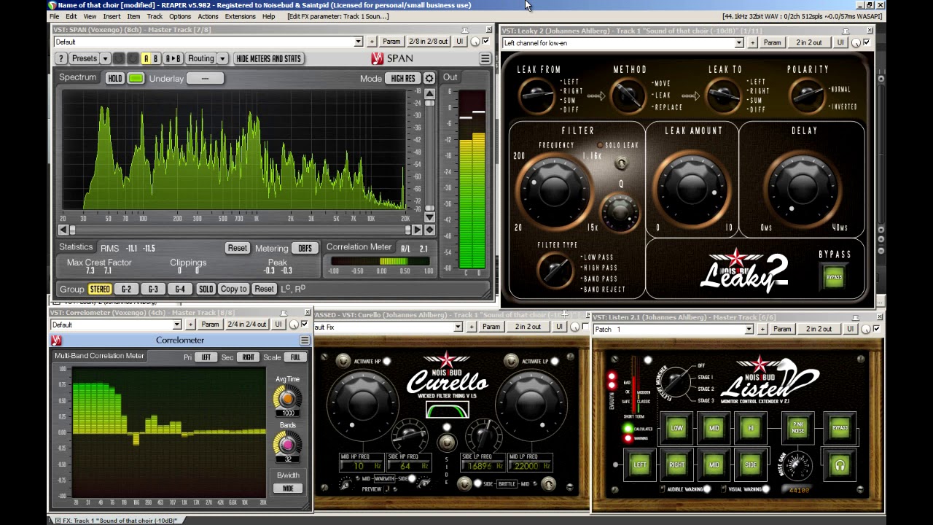Open the REAPER Track menu
933x525 pixels.
click(155, 16)
